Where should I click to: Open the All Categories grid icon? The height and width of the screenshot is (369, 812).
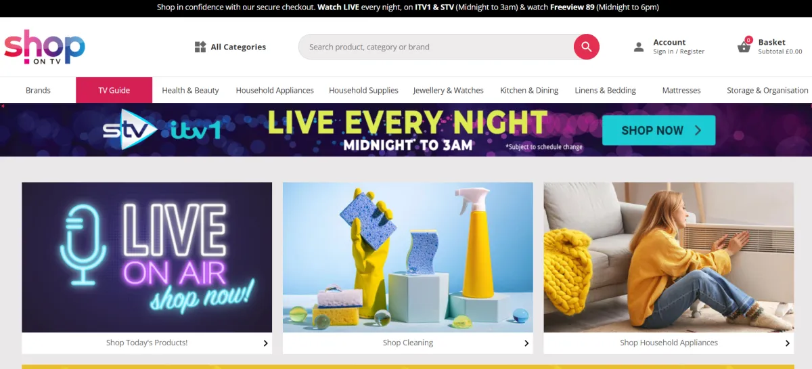[200, 47]
